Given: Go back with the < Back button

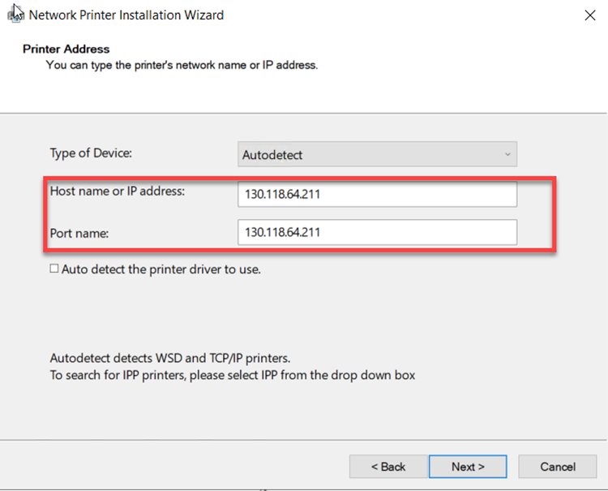Looking at the screenshot, I should point(387,467).
